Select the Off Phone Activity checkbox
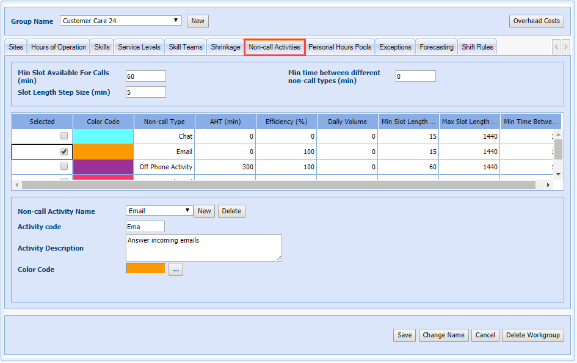This screenshot has height=363, width=577. click(x=64, y=167)
